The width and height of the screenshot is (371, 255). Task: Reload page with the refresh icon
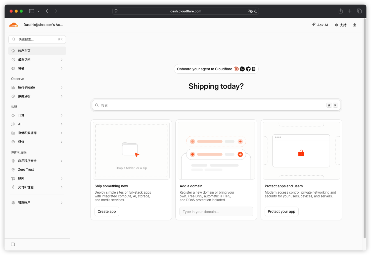(256, 11)
